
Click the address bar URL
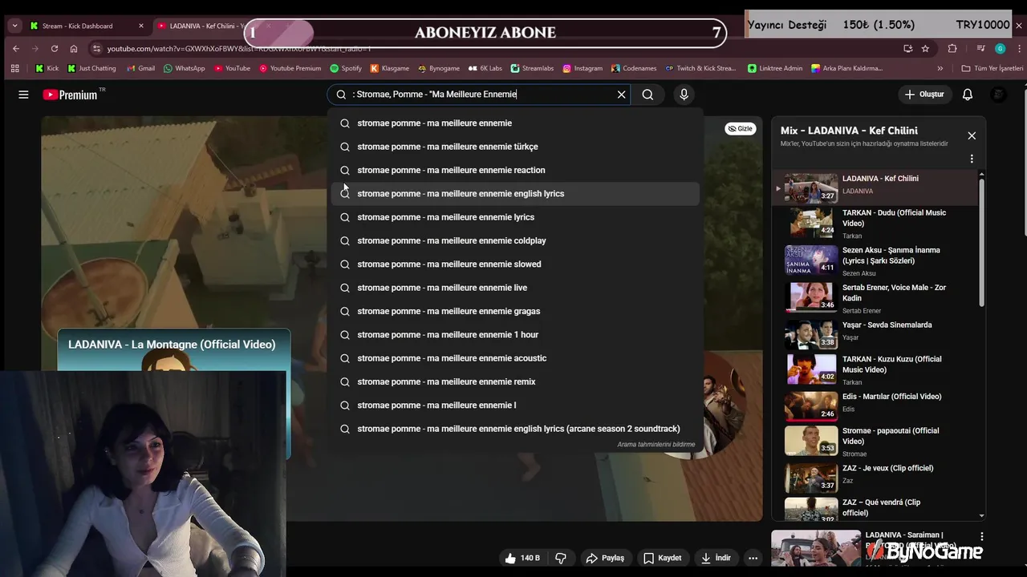pyautogui.click(x=239, y=48)
